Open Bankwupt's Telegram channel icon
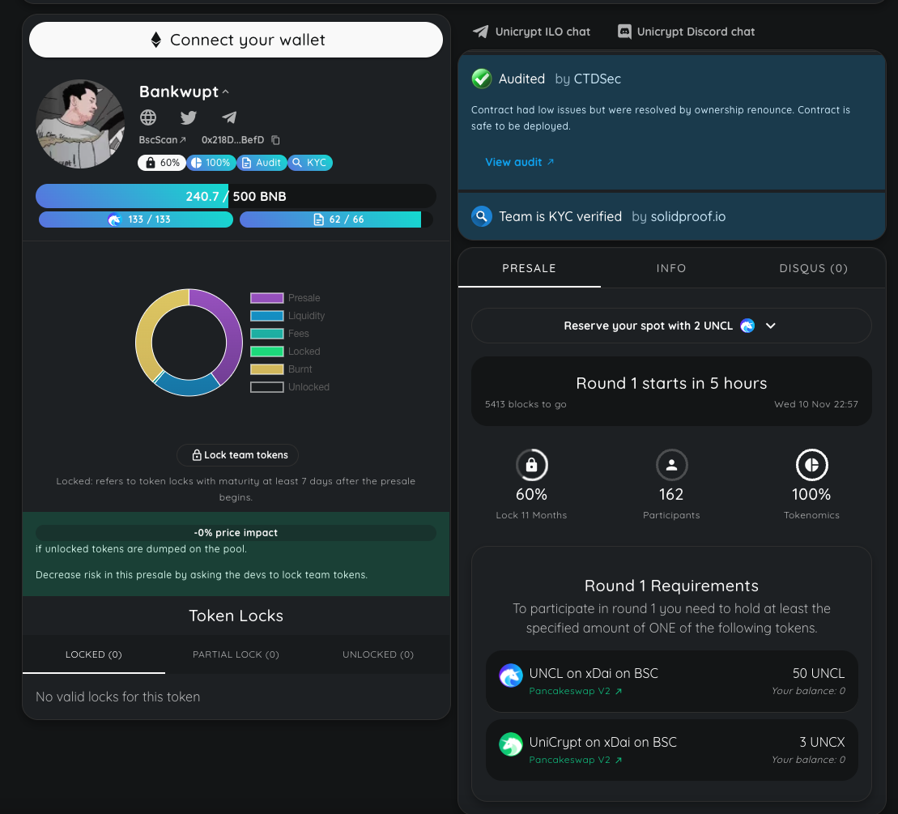 tap(229, 117)
